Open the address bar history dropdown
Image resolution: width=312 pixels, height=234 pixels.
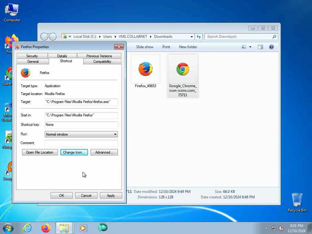click(x=192, y=37)
